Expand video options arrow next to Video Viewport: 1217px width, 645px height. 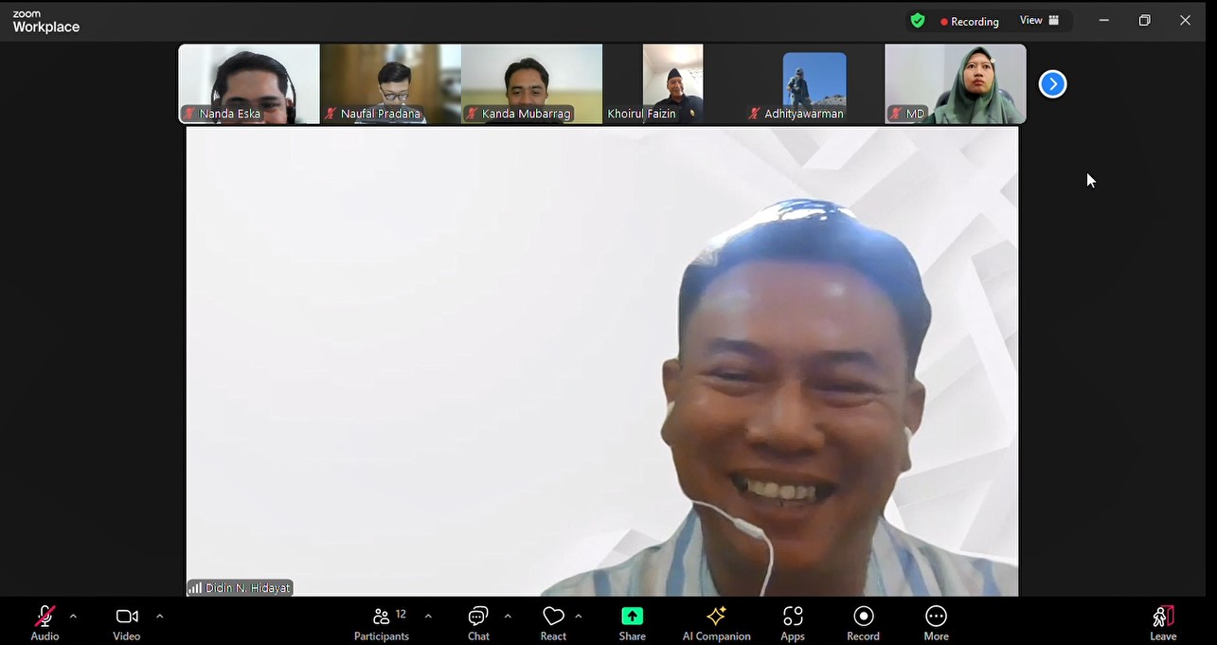[159, 617]
